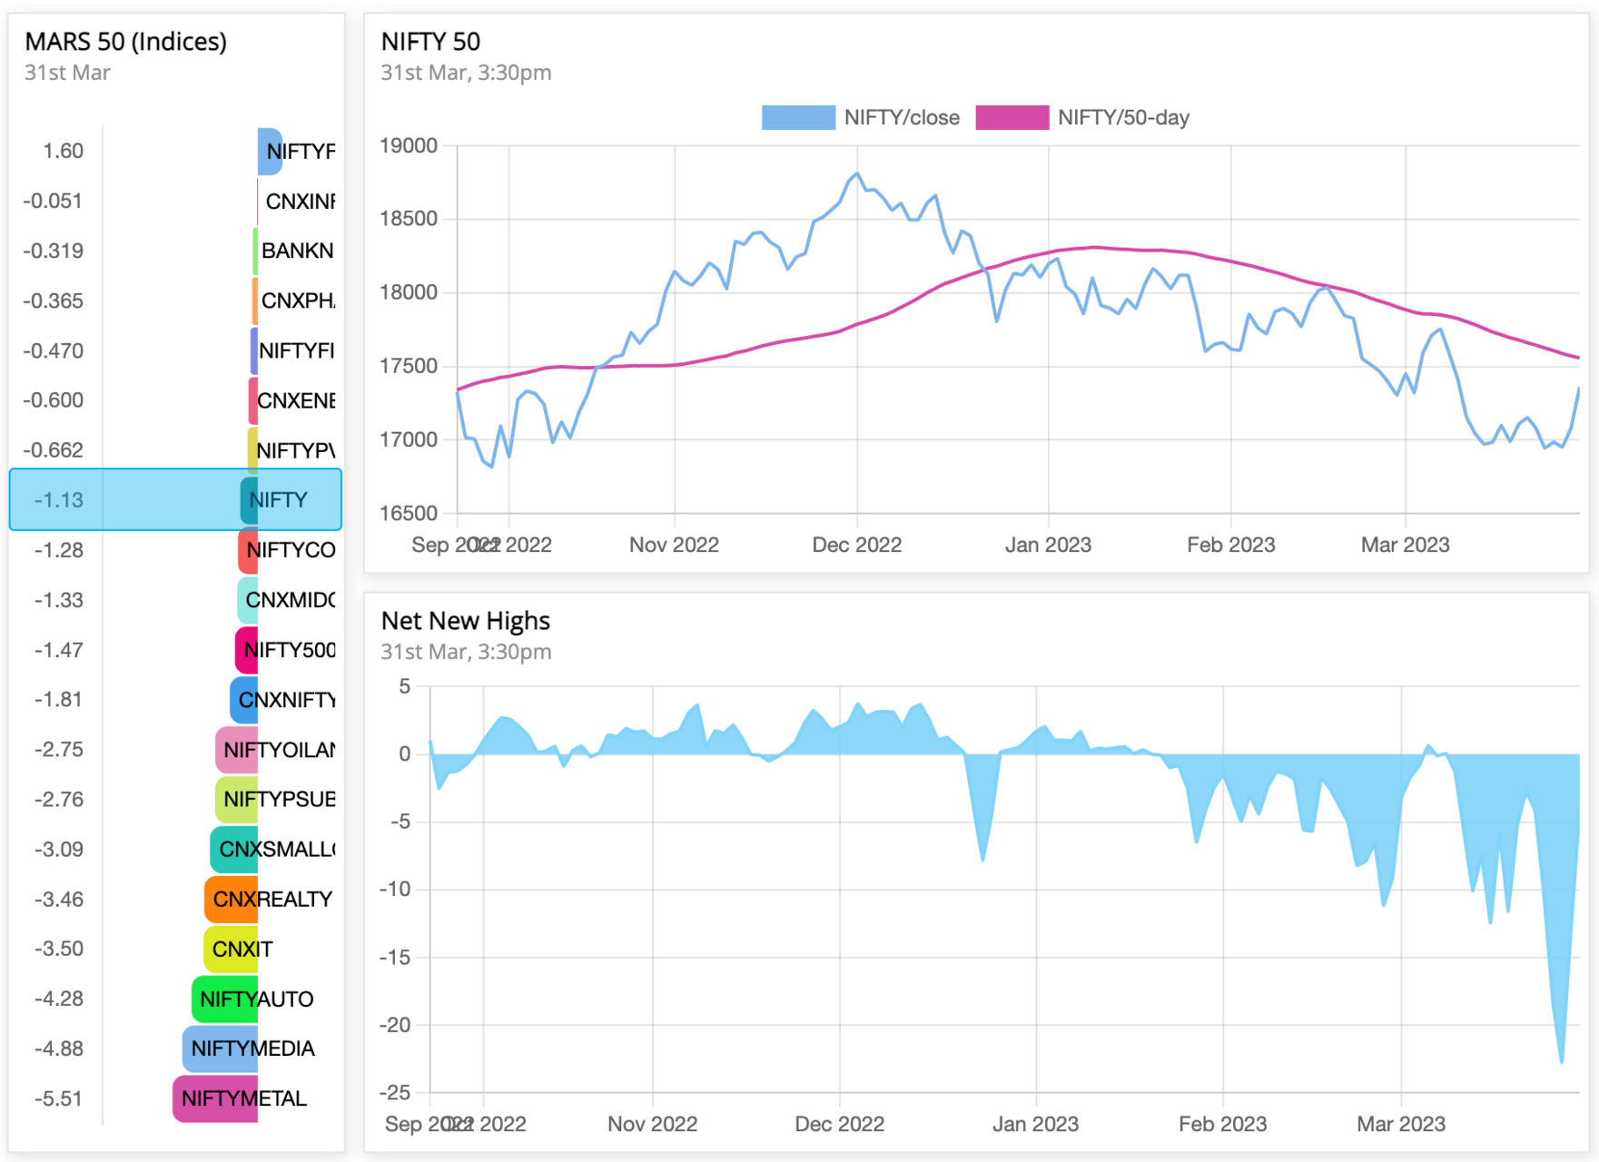Click the top NIFTYF bar at 1.60
This screenshot has height=1162, width=1599.
pos(270,152)
